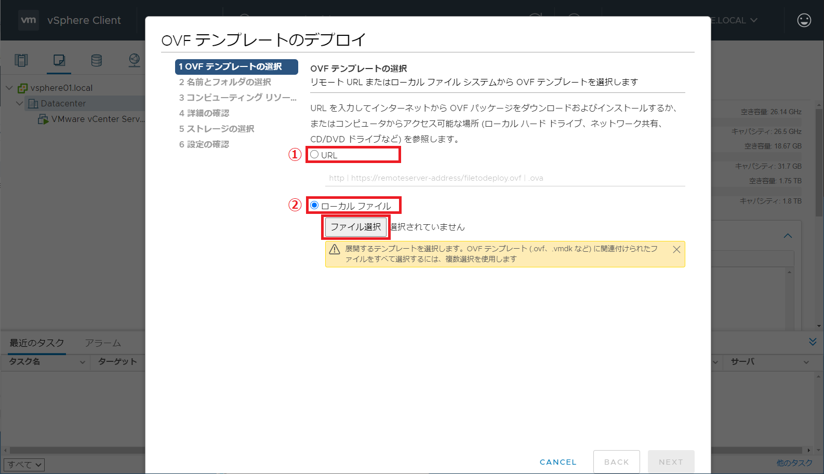The width and height of the screenshot is (824, 474).
Task: Click the ファイル選択 button
Action: point(356,227)
